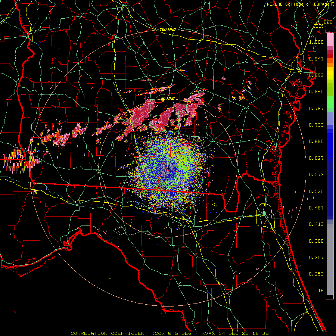Select the 0.627 legend value
The height and width of the screenshot is (336, 336).
[x=316, y=158]
